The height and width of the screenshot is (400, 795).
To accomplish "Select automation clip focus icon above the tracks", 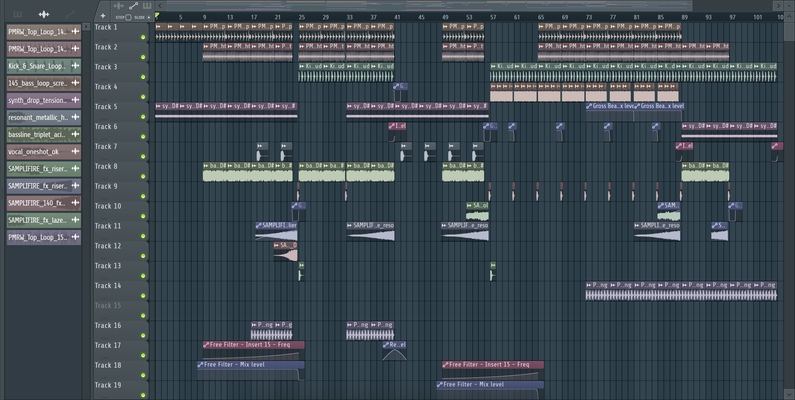I will coord(133,6).
